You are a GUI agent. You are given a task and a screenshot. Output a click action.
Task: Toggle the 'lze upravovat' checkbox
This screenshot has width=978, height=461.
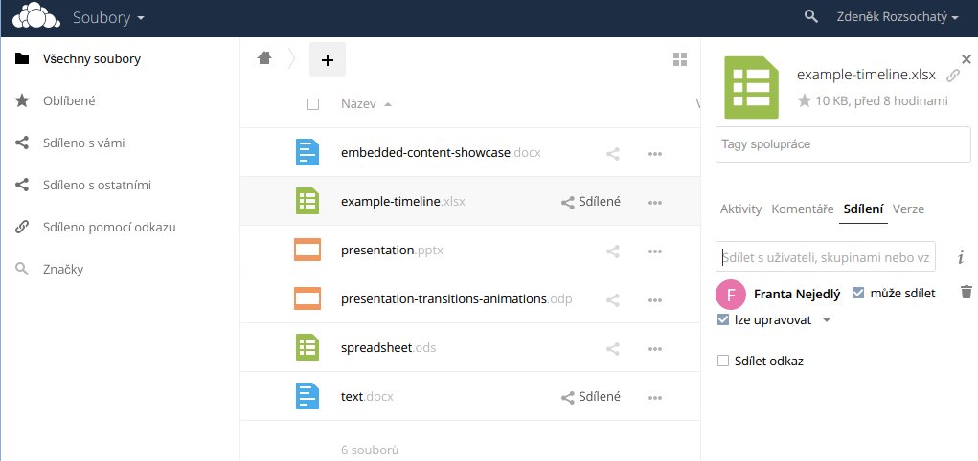coord(723,320)
